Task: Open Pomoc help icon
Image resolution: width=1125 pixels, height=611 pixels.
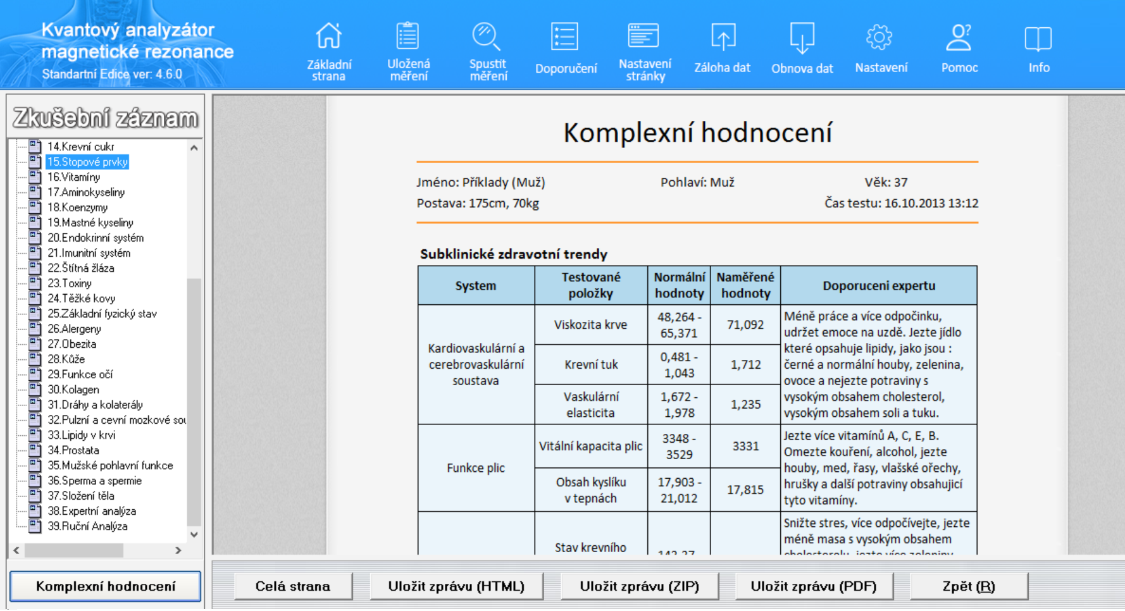Action: coord(959,37)
